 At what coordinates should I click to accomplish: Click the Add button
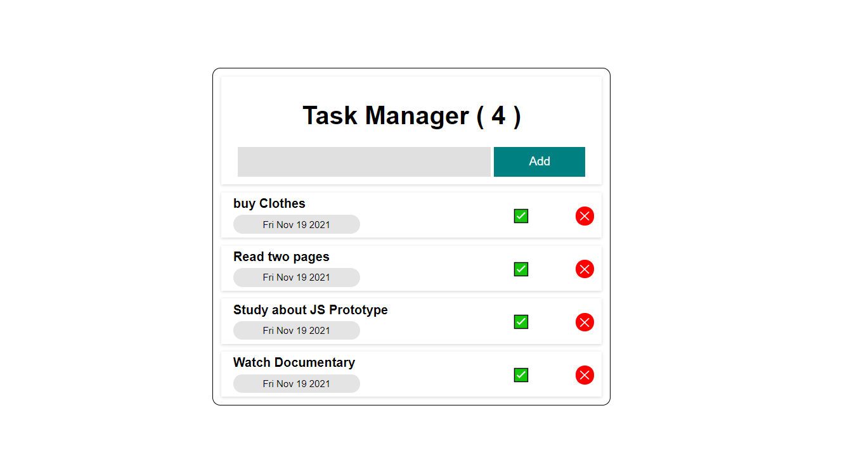(x=540, y=162)
